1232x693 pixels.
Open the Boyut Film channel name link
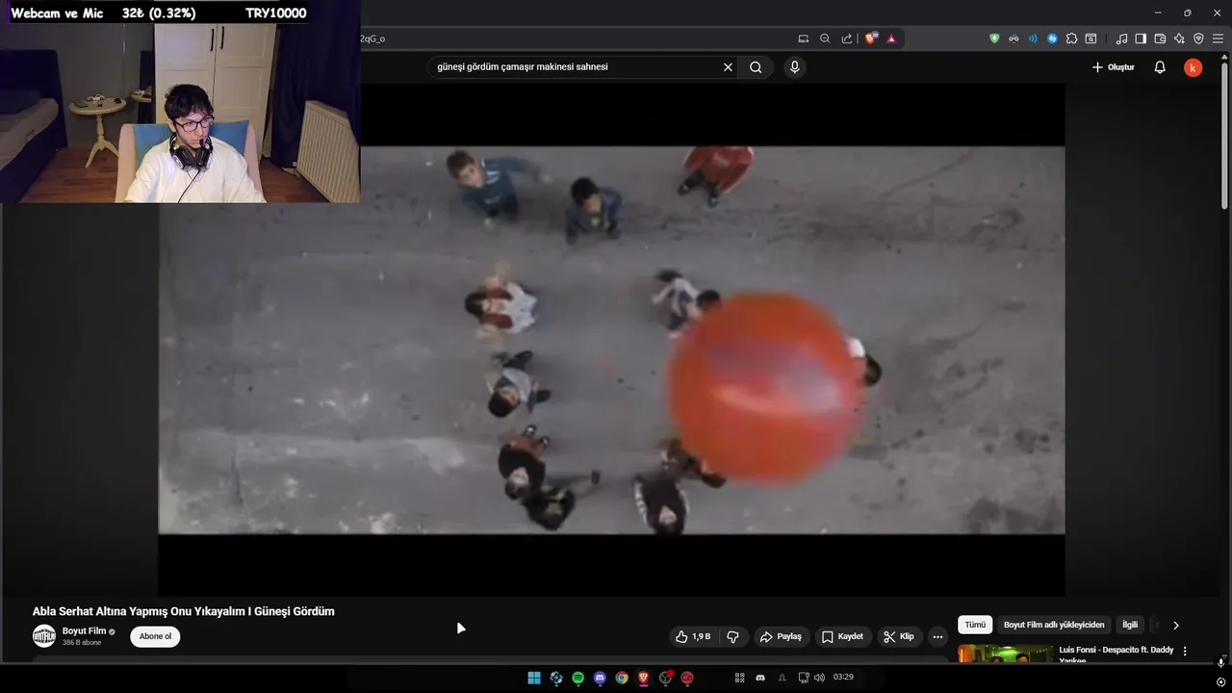point(84,631)
